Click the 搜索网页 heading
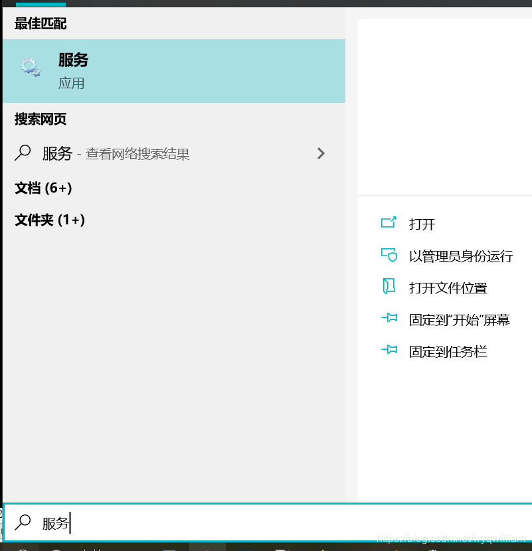Image resolution: width=532 pixels, height=551 pixels. click(x=41, y=119)
